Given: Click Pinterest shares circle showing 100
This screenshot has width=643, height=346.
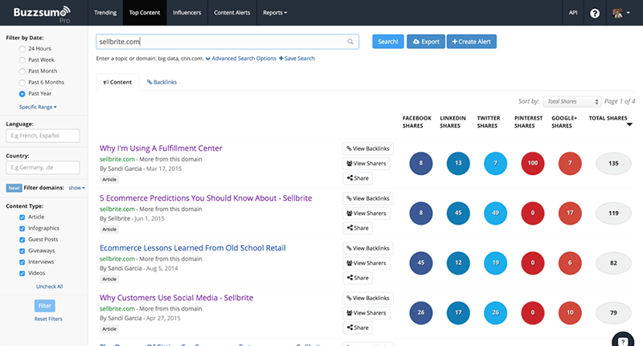Looking at the screenshot, I should coord(533,164).
